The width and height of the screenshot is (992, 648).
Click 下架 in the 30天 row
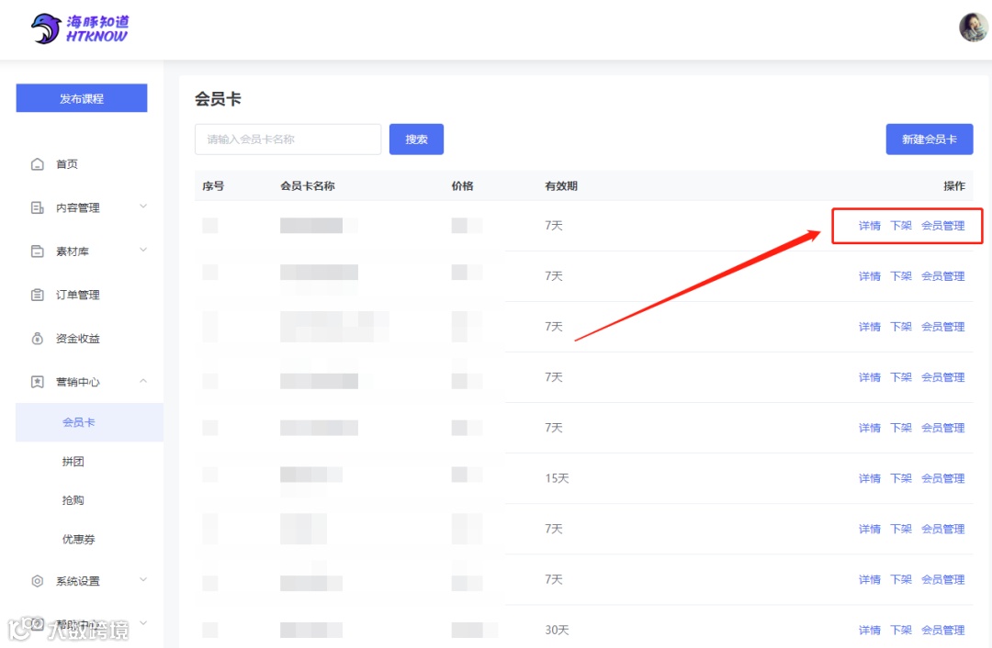click(901, 631)
